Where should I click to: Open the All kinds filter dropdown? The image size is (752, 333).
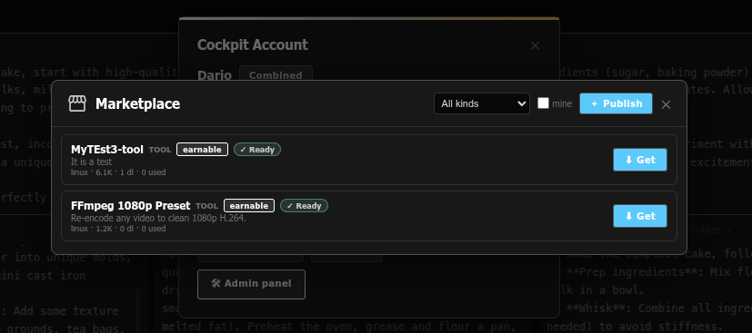pyautogui.click(x=482, y=103)
